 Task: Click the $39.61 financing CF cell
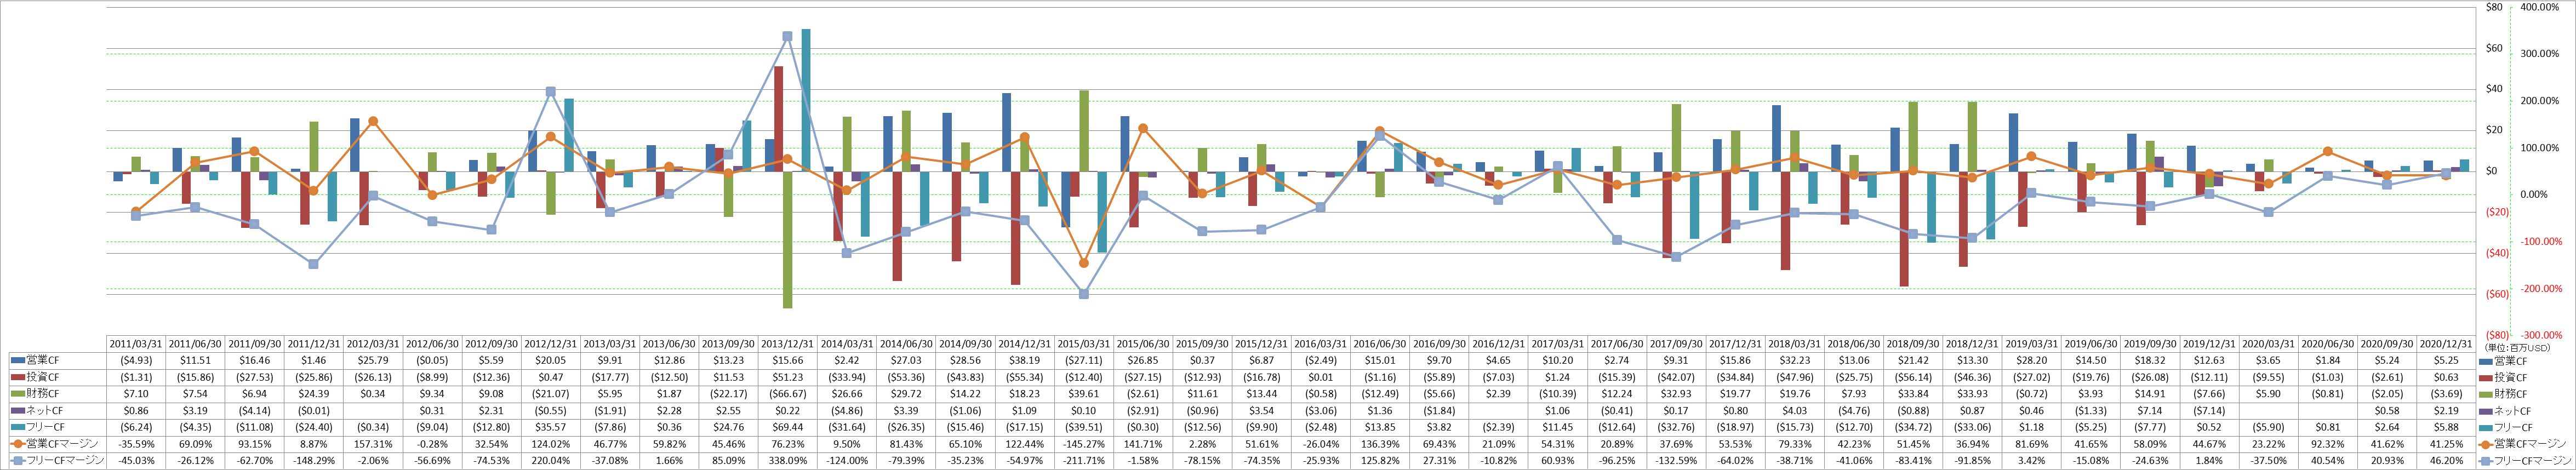click(1083, 394)
